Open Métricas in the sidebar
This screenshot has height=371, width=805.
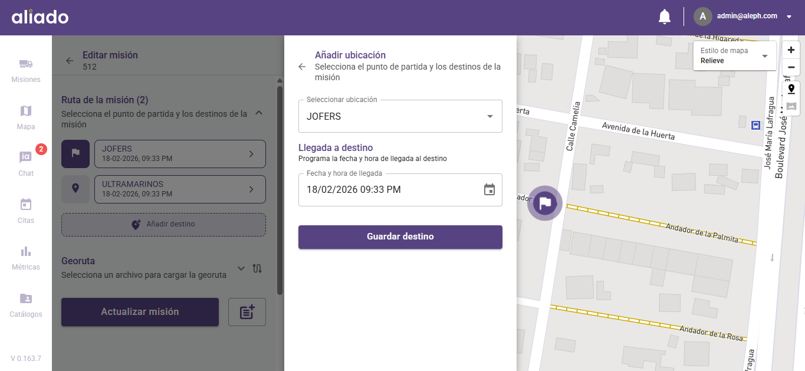pos(26,258)
